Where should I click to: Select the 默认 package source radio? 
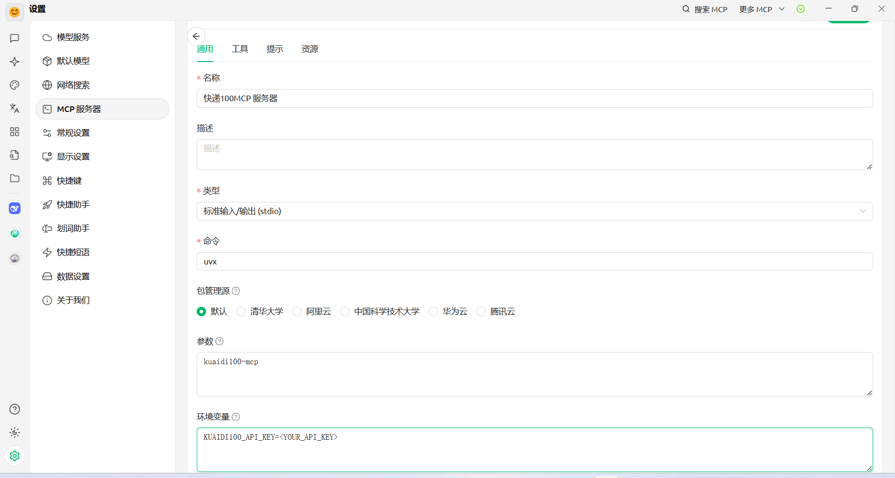click(x=201, y=312)
